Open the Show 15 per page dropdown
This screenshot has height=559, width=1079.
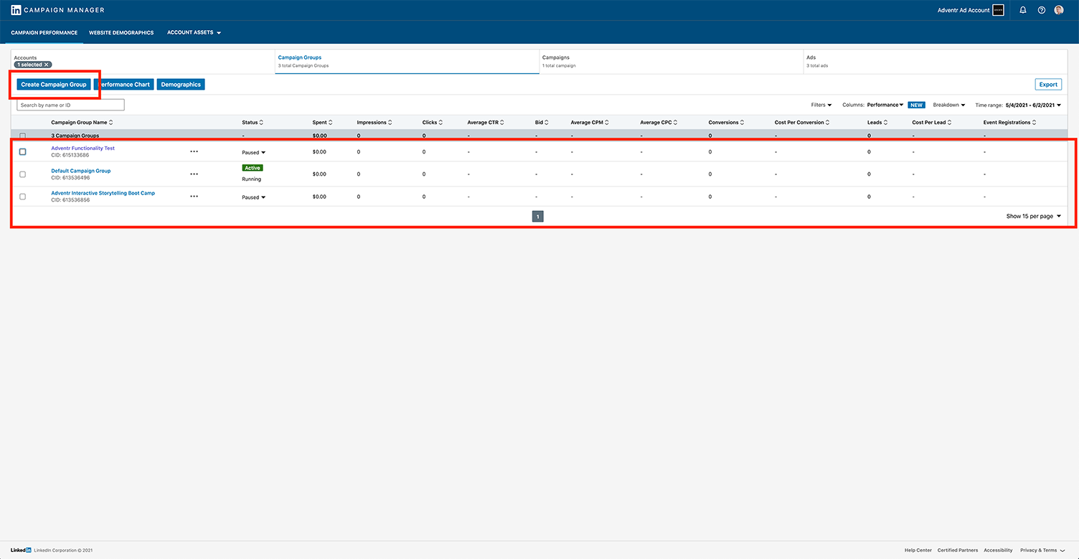(x=1033, y=216)
